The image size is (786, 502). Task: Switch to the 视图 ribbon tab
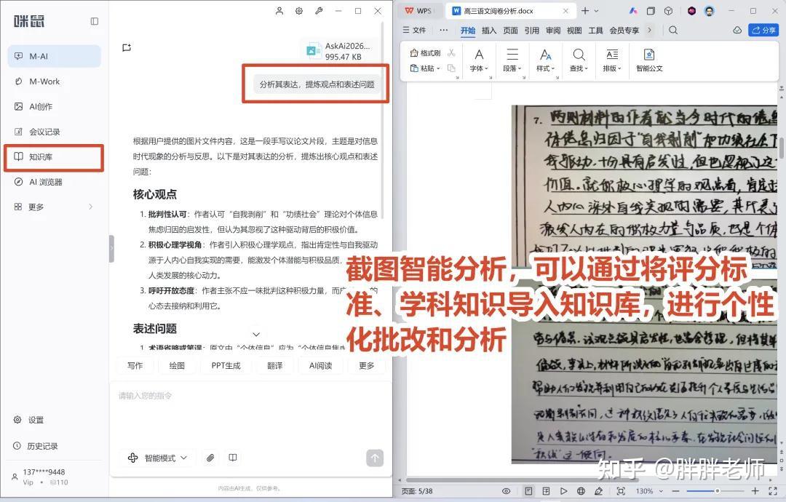[x=574, y=31]
